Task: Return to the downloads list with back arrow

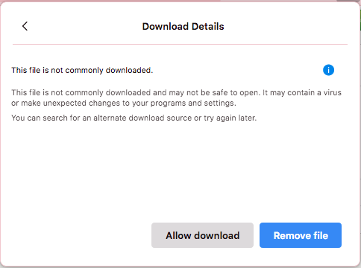Action: (25, 26)
